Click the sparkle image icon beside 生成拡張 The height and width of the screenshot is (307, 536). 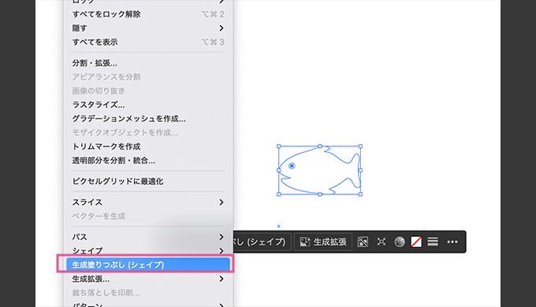[x=304, y=242]
